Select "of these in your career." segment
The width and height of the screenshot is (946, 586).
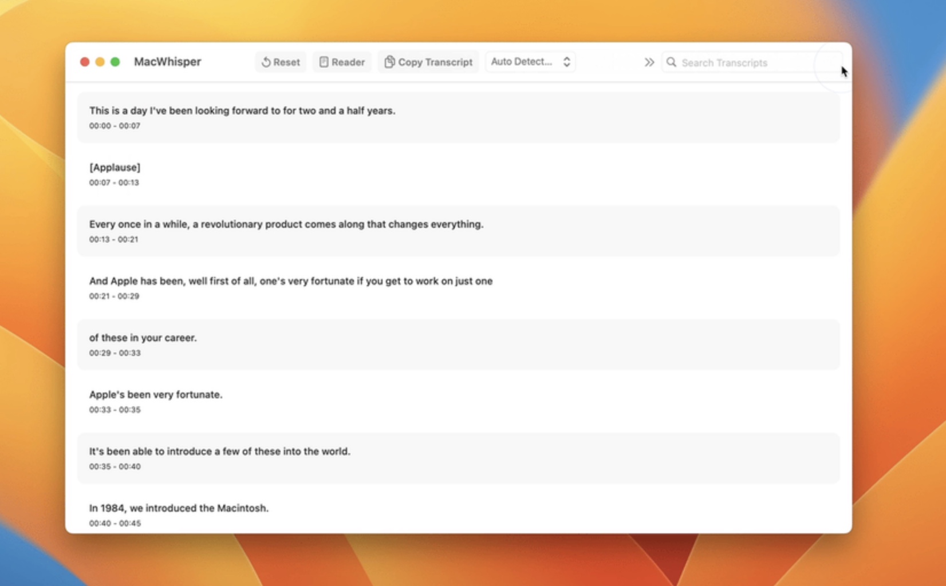point(459,345)
